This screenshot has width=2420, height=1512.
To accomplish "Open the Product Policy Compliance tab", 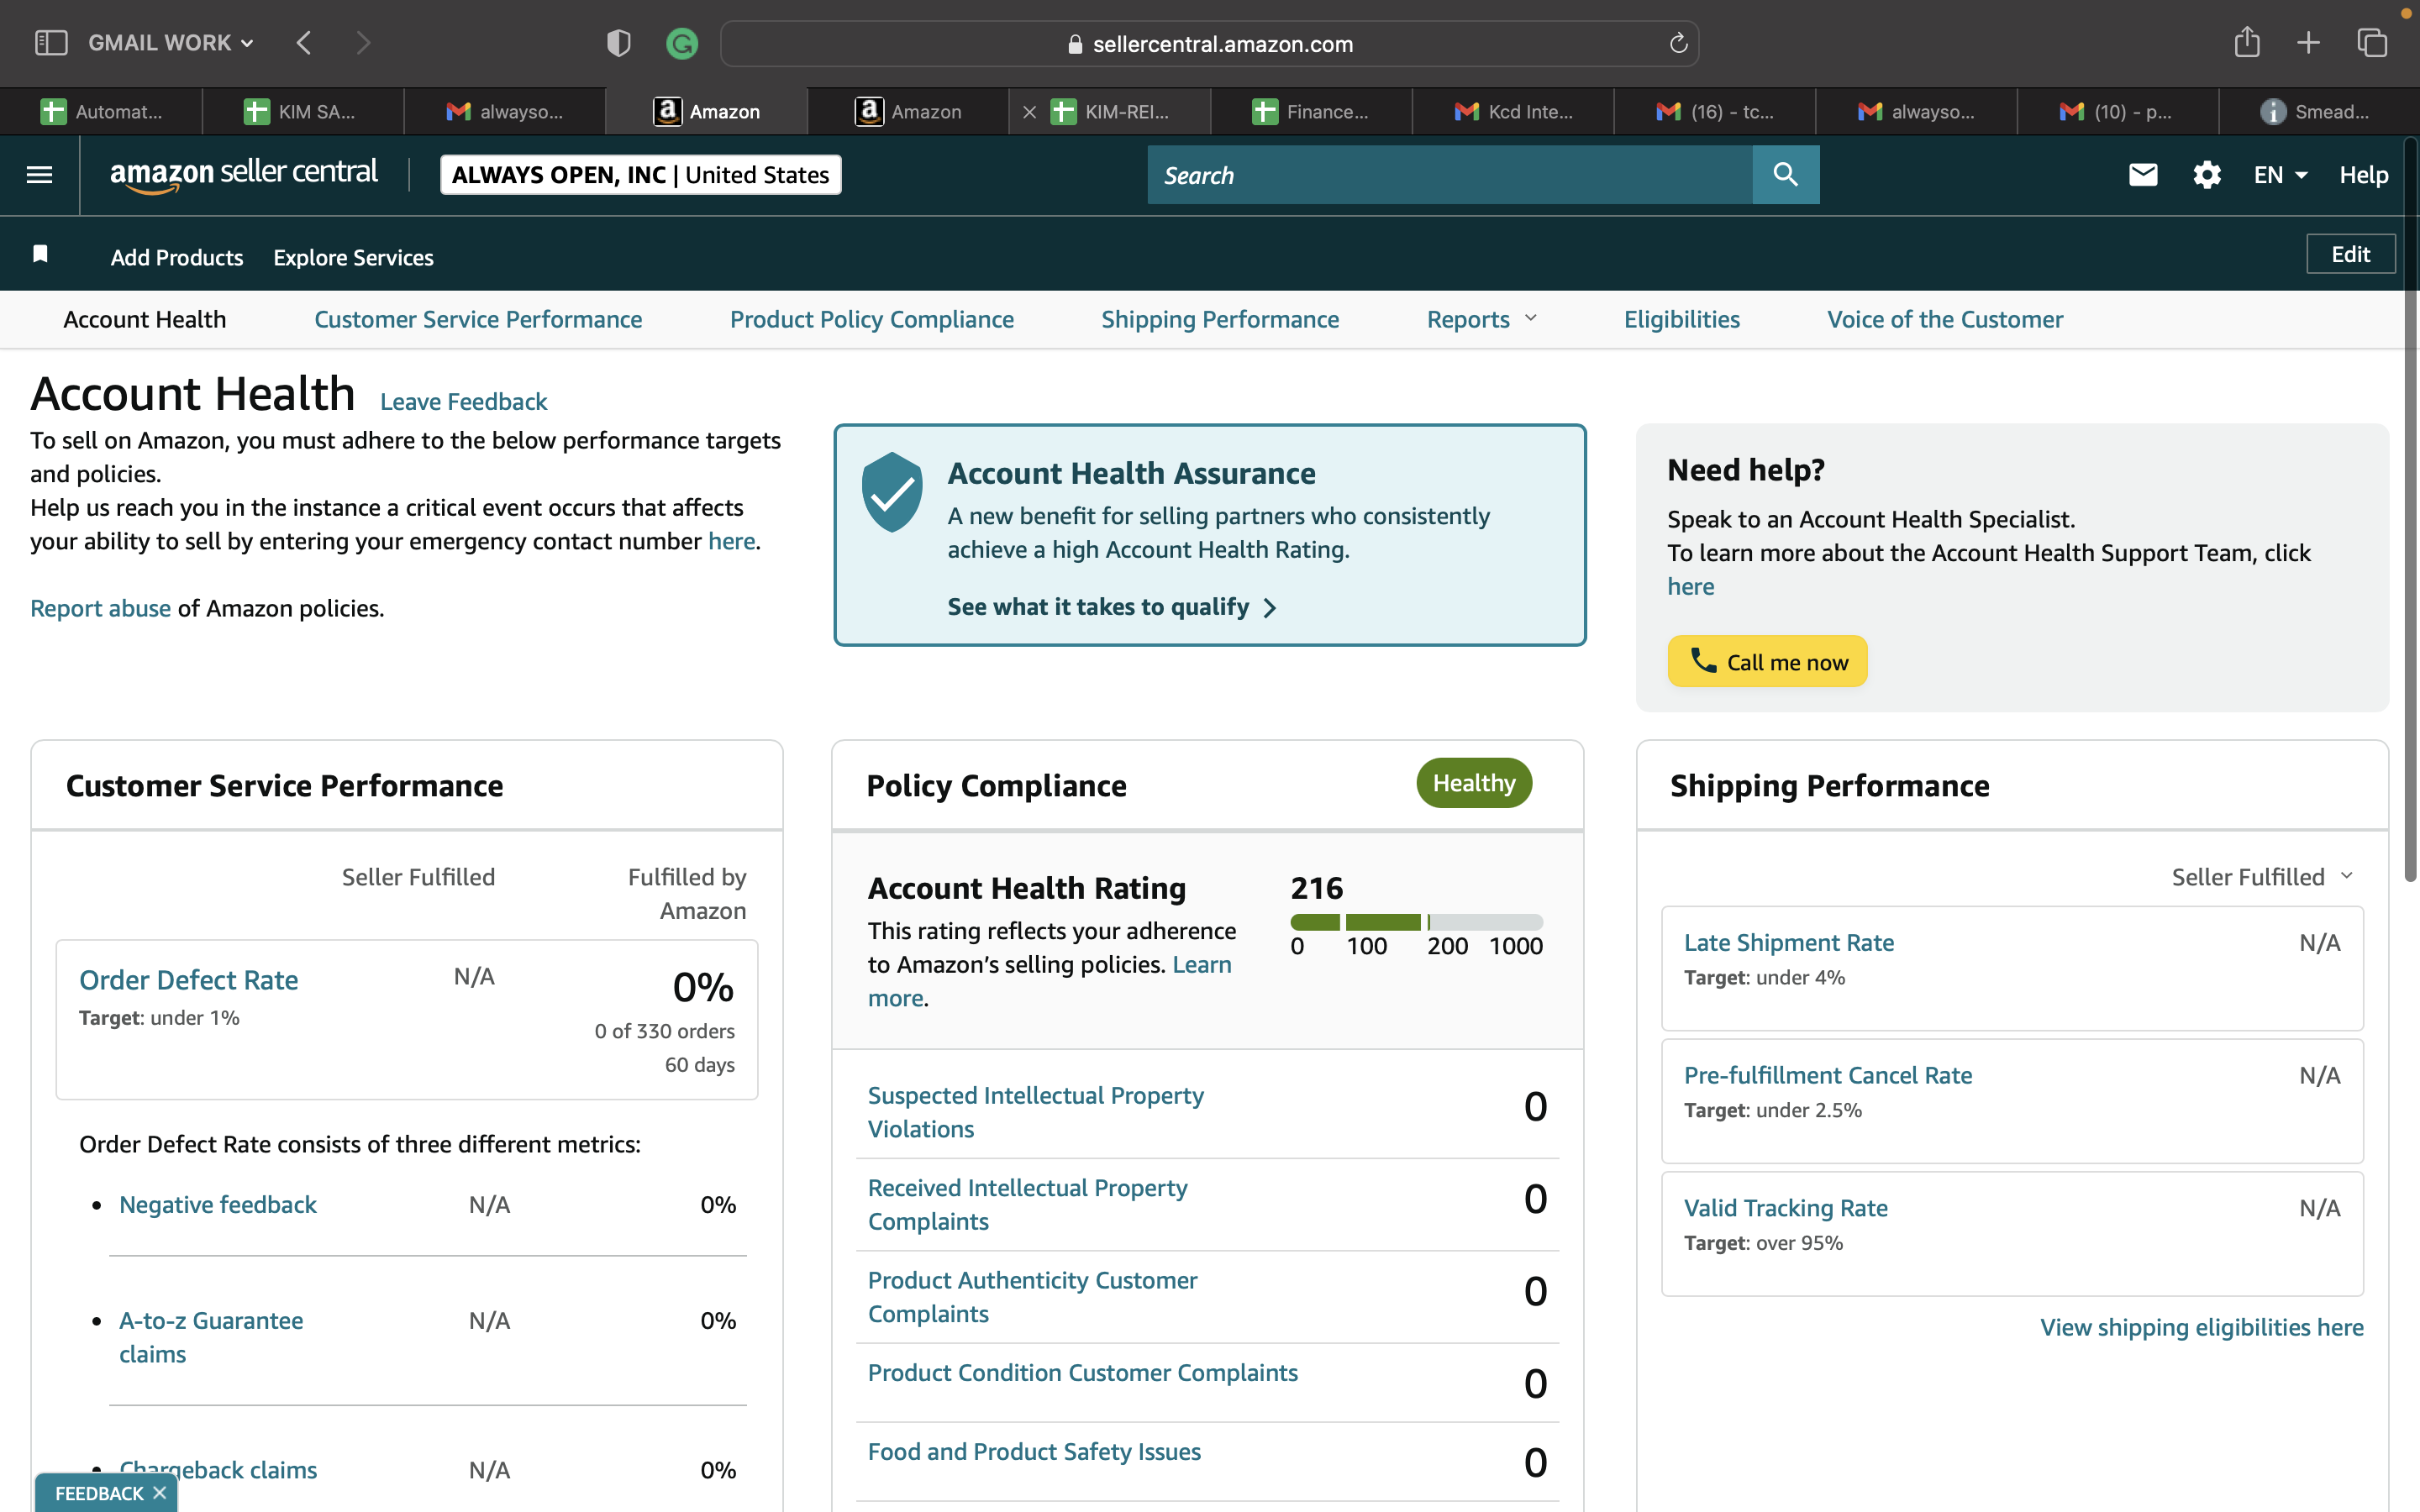I will click(x=872, y=319).
